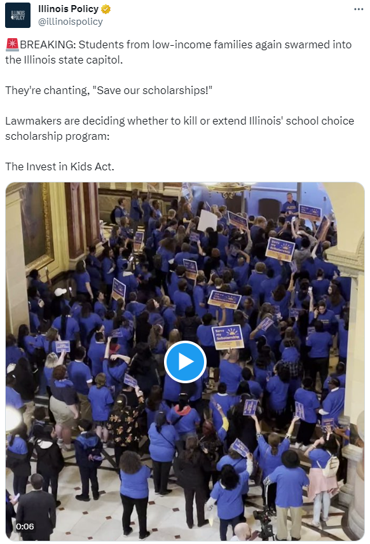The image size is (370, 544).
Task: Open the @illinoispolicy handle link
Action: click(x=71, y=22)
